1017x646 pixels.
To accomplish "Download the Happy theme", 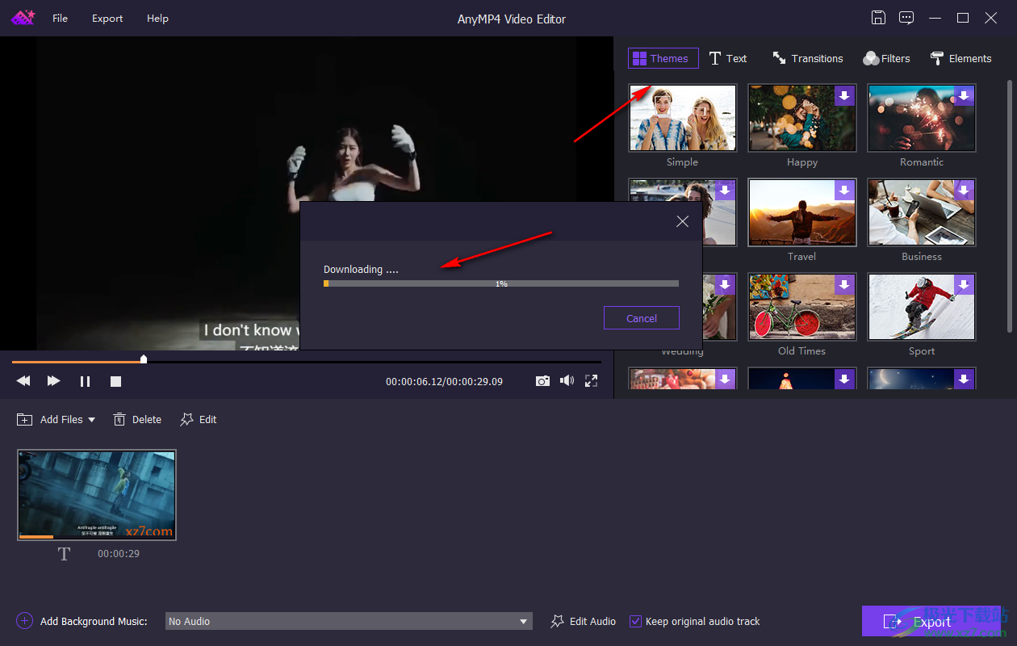I will coord(844,95).
